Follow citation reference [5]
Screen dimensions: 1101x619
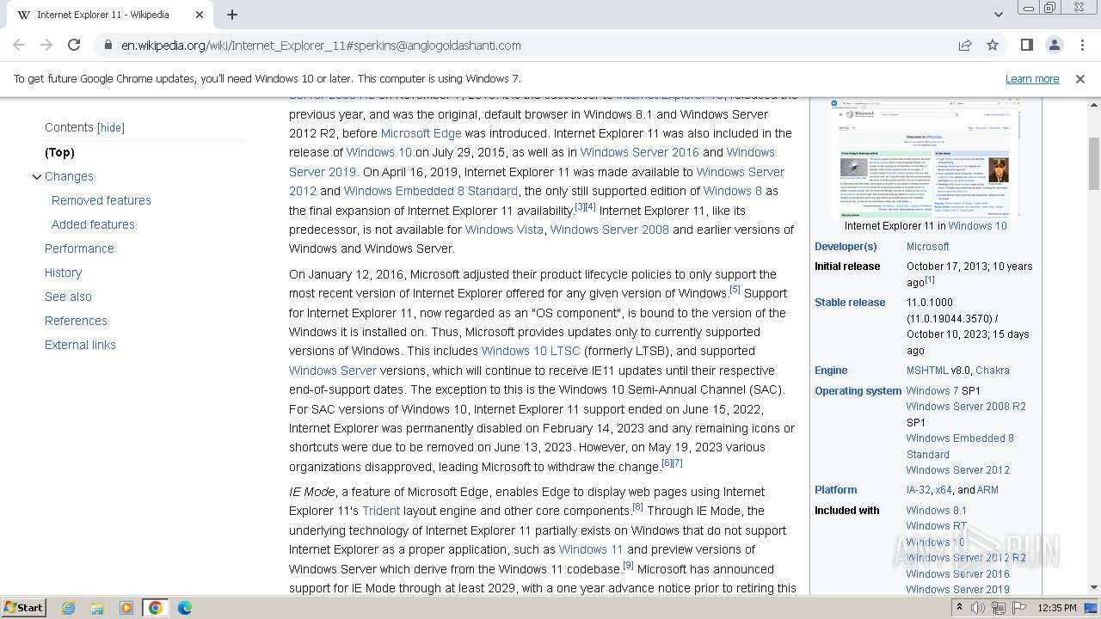coord(735,290)
